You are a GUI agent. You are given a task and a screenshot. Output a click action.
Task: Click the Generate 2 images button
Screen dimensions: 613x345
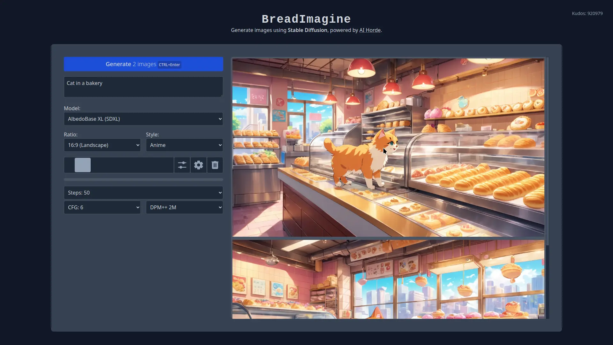click(143, 64)
